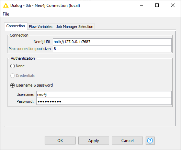This screenshot has height=150, width=181.
Task: Click into the Neo4j URL field
Action: pyautogui.click(x=112, y=42)
